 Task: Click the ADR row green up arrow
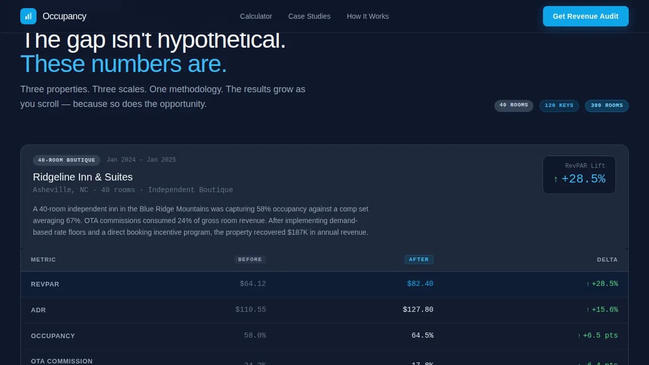[x=588, y=310]
